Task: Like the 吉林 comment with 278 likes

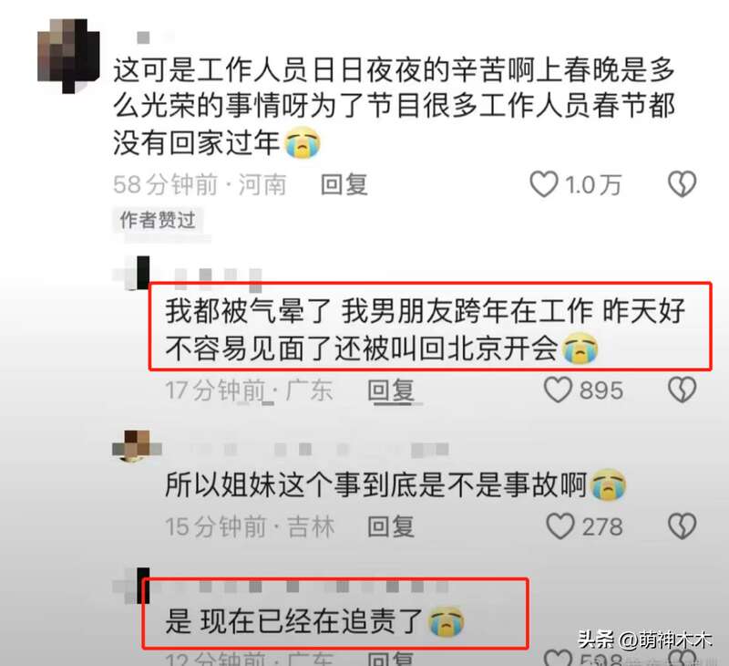Action: [x=560, y=526]
